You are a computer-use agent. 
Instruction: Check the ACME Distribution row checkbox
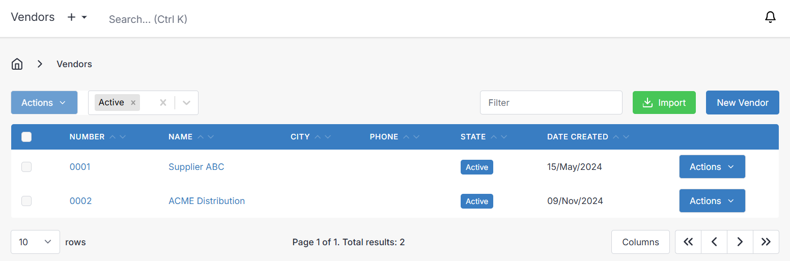tap(26, 201)
